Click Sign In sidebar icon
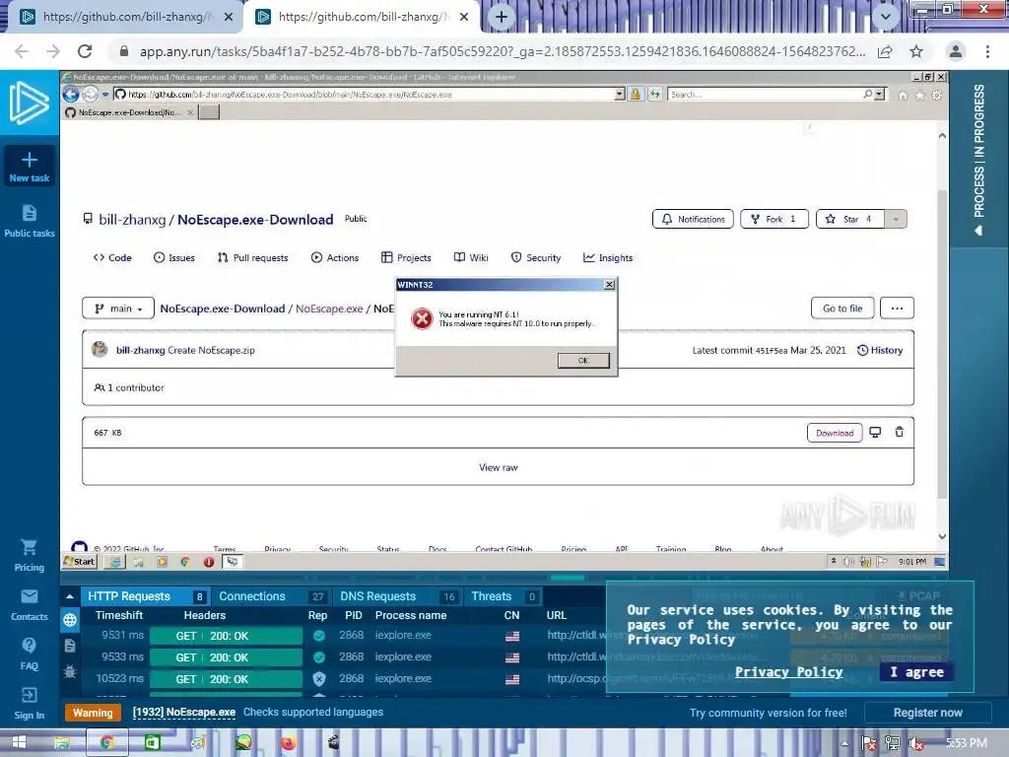Screen dimensions: 1009x757 click(x=29, y=695)
